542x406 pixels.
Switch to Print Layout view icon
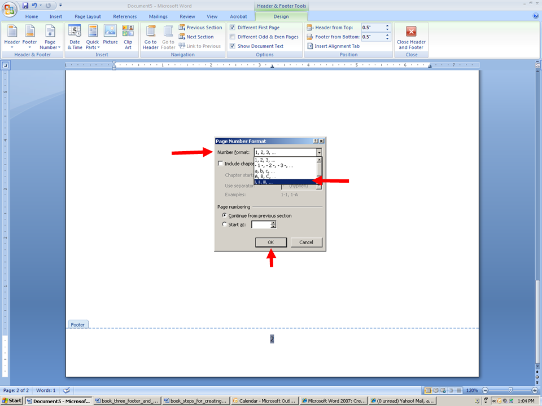(x=428, y=390)
